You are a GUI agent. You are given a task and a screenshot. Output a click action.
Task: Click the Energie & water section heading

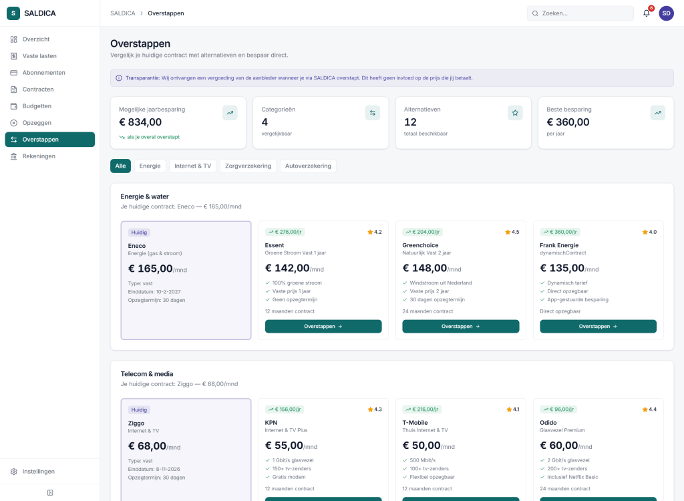click(x=145, y=197)
